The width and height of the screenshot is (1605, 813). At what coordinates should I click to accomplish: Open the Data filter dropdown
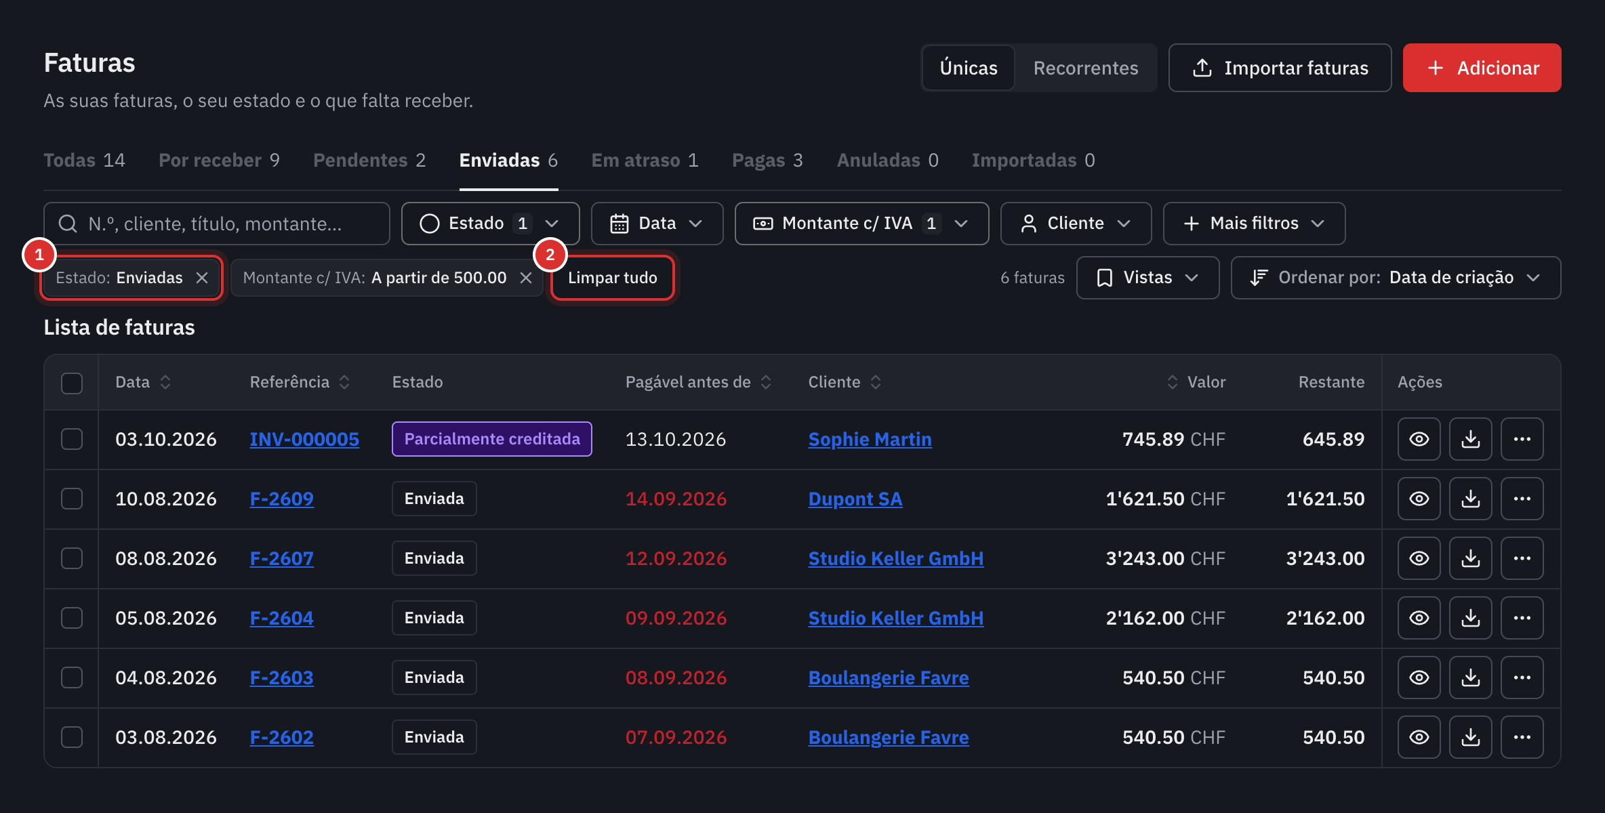[657, 224]
